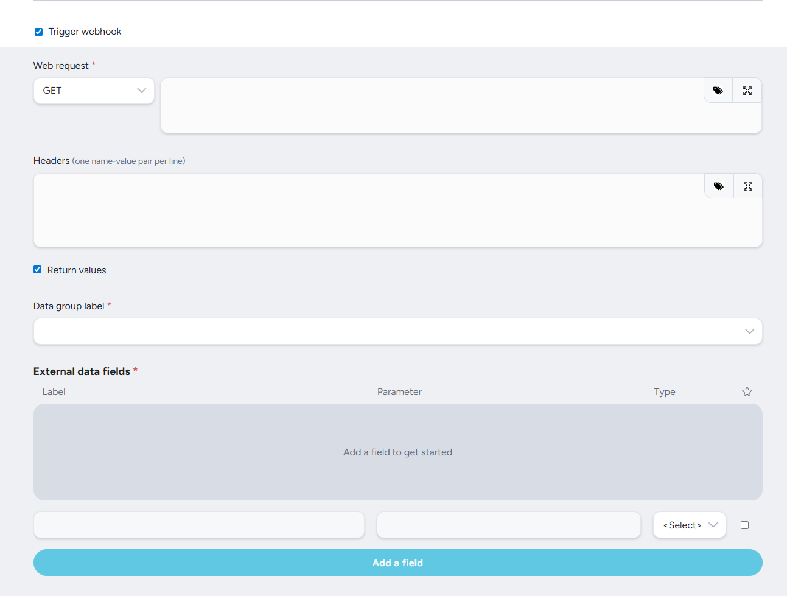Click the fullscreen expand icon in Headers box

748,186
